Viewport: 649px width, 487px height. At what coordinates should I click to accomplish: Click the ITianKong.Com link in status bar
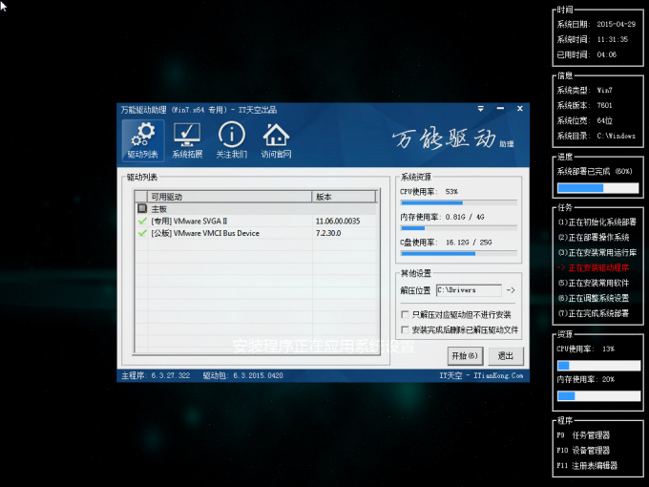(x=498, y=375)
